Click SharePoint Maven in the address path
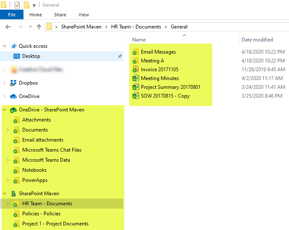289x230 pixels. (x=81, y=27)
